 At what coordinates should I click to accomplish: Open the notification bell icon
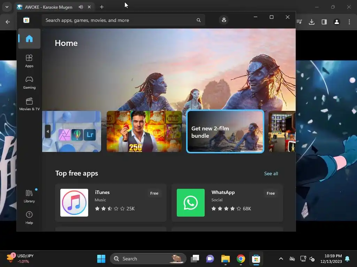point(348,259)
